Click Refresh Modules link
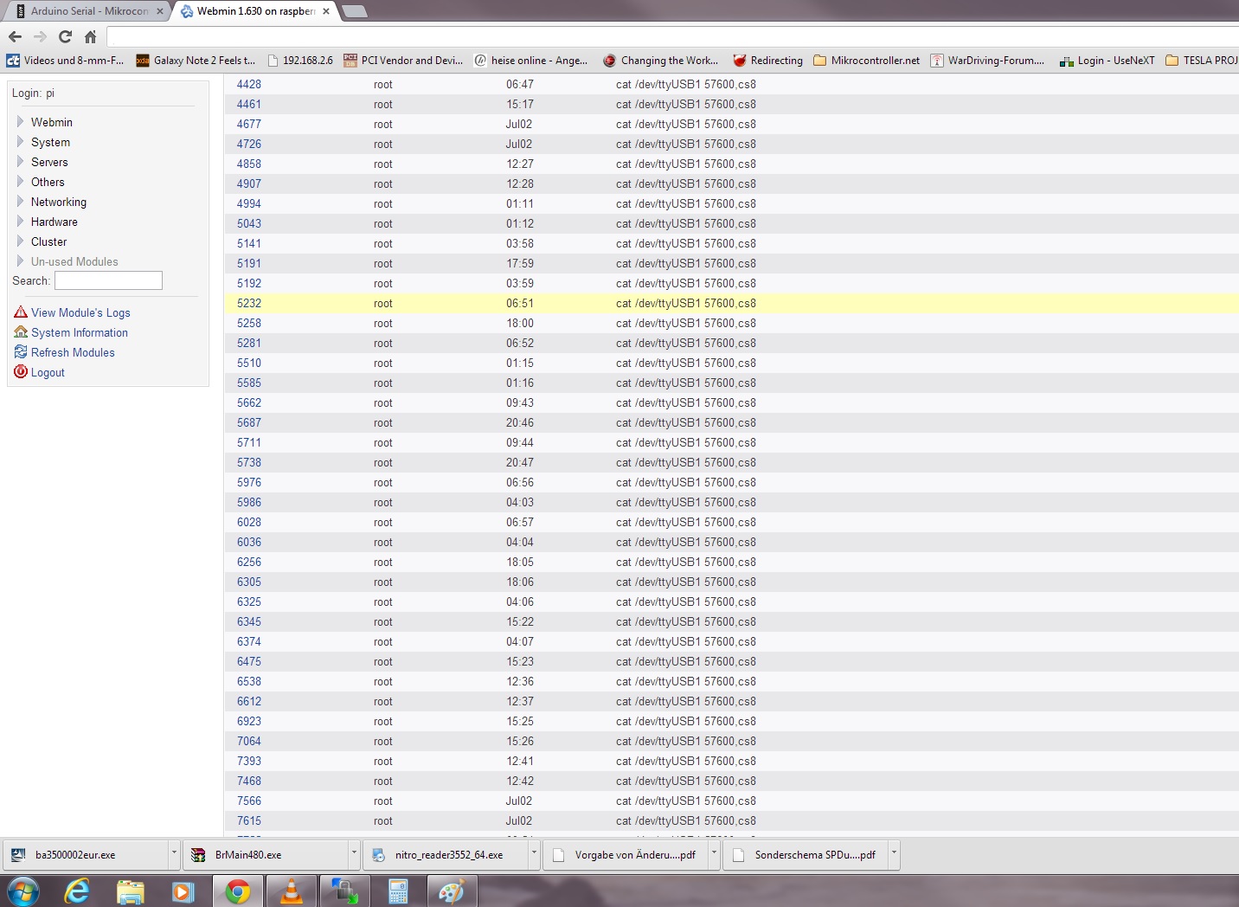Image resolution: width=1239 pixels, height=907 pixels. pyautogui.click(x=73, y=352)
